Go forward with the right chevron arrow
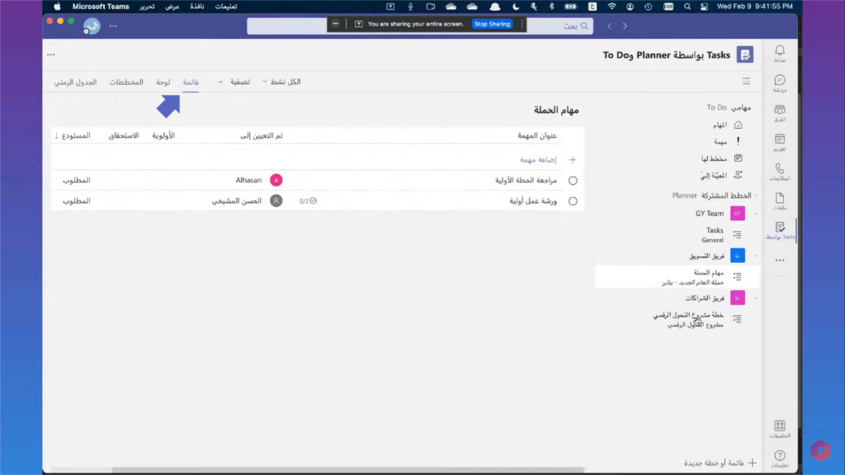This screenshot has height=475, width=845. [625, 26]
